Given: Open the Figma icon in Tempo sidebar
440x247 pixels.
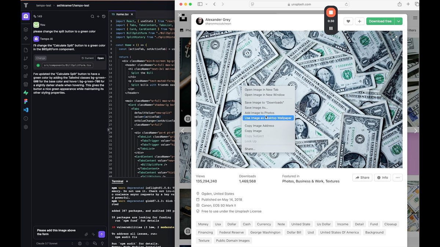Looking at the screenshot, I should coord(26,101).
